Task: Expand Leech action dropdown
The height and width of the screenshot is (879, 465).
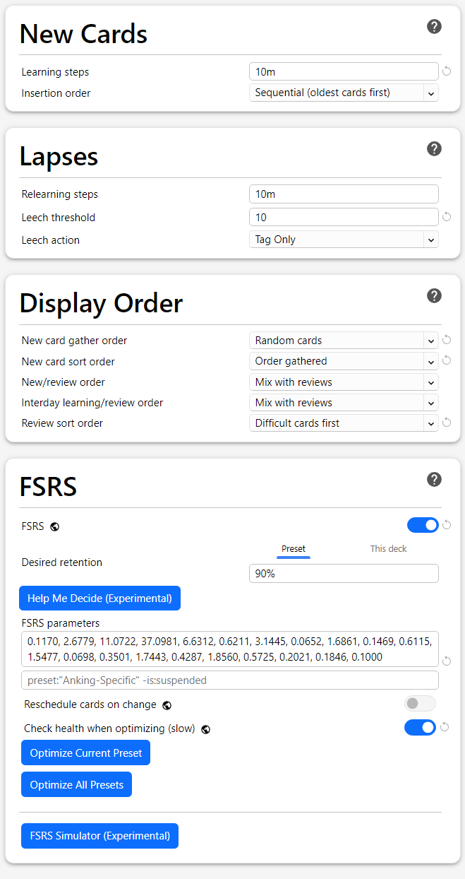Action: (344, 240)
